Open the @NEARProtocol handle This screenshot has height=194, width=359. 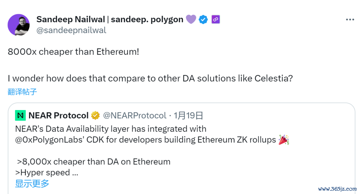click(135, 115)
